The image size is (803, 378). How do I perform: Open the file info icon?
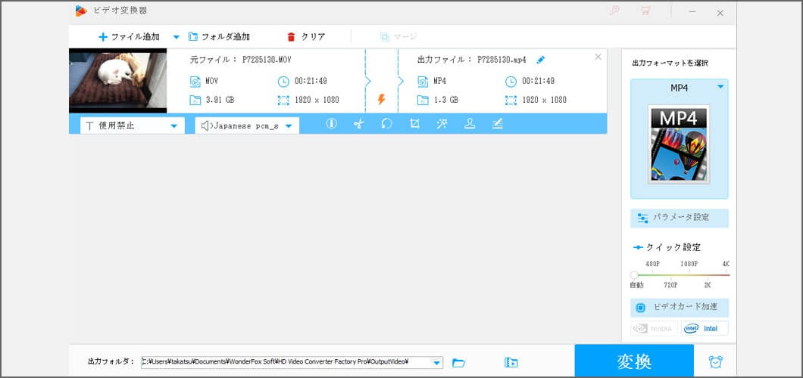pos(331,125)
